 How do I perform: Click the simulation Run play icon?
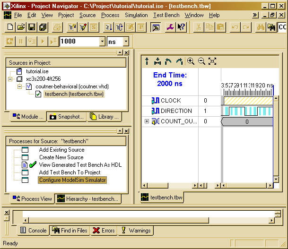click(x=43, y=42)
